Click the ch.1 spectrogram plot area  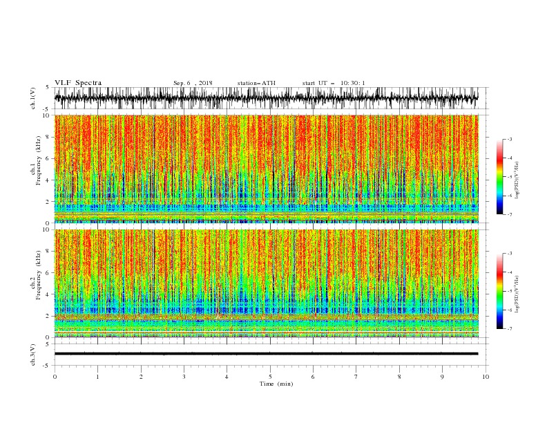coord(266,169)
